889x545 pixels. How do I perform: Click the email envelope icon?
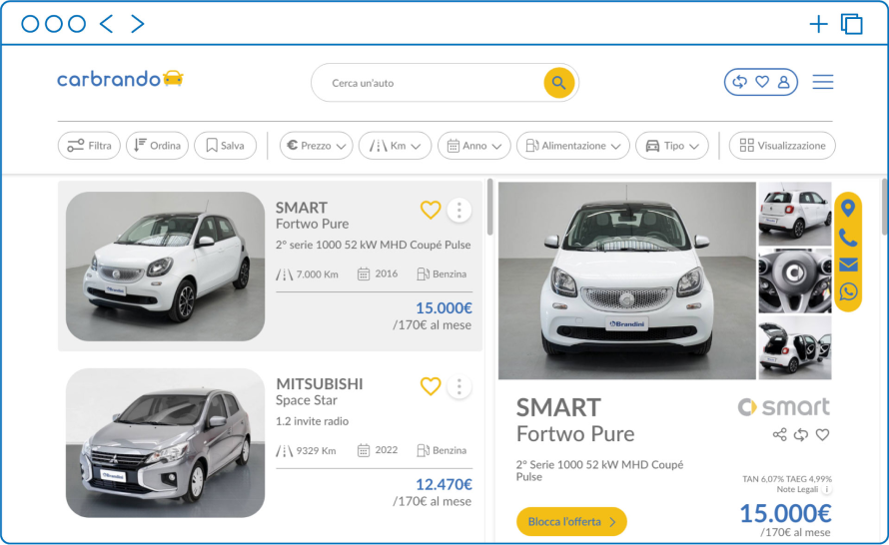point(848,265)
